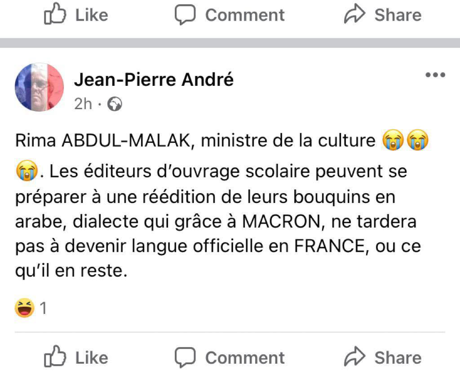Open the Jean-Pierre André profile name link
460x379 pixels.
coord(154,80)
